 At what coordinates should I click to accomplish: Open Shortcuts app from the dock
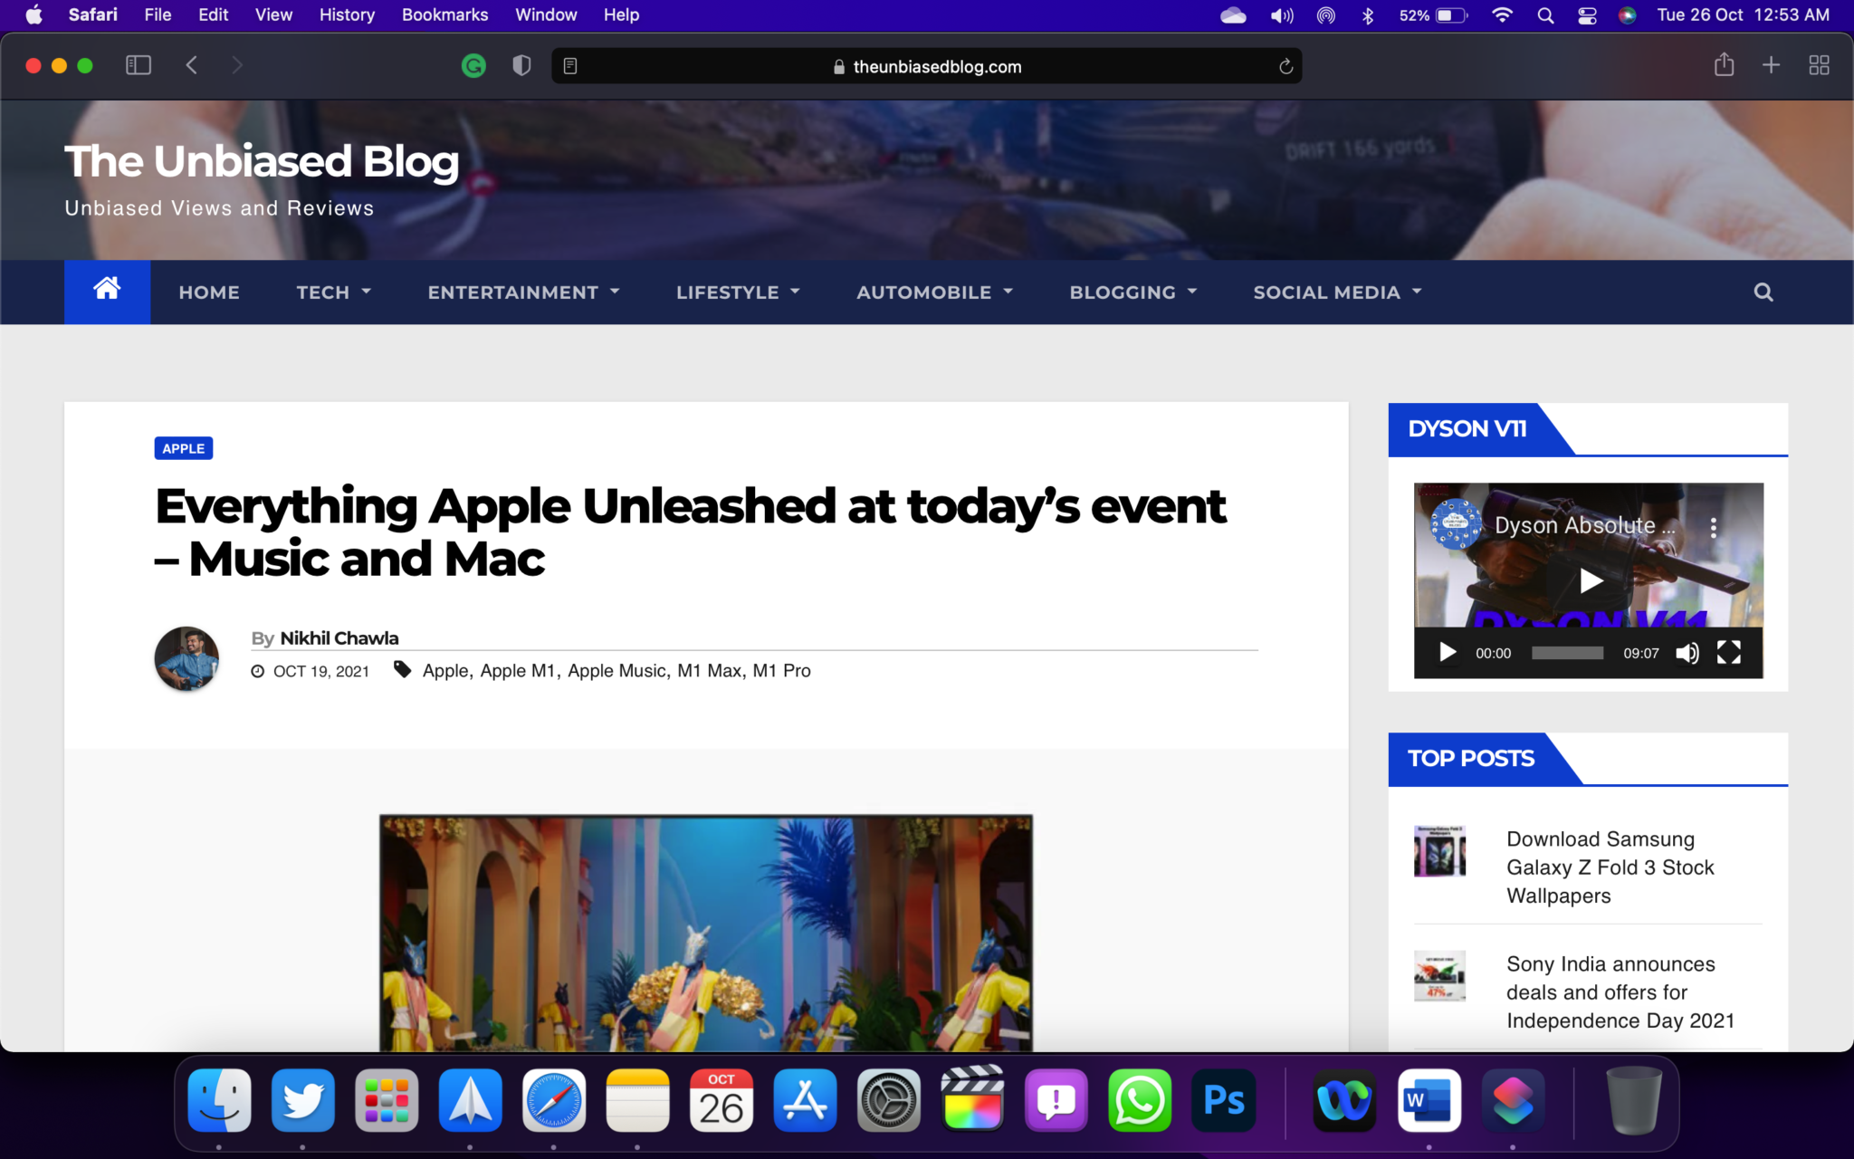(x=1513, y=1100)
